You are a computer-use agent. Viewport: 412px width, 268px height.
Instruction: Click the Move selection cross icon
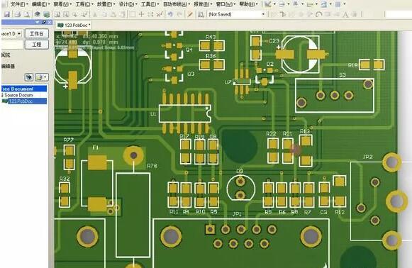141,14
